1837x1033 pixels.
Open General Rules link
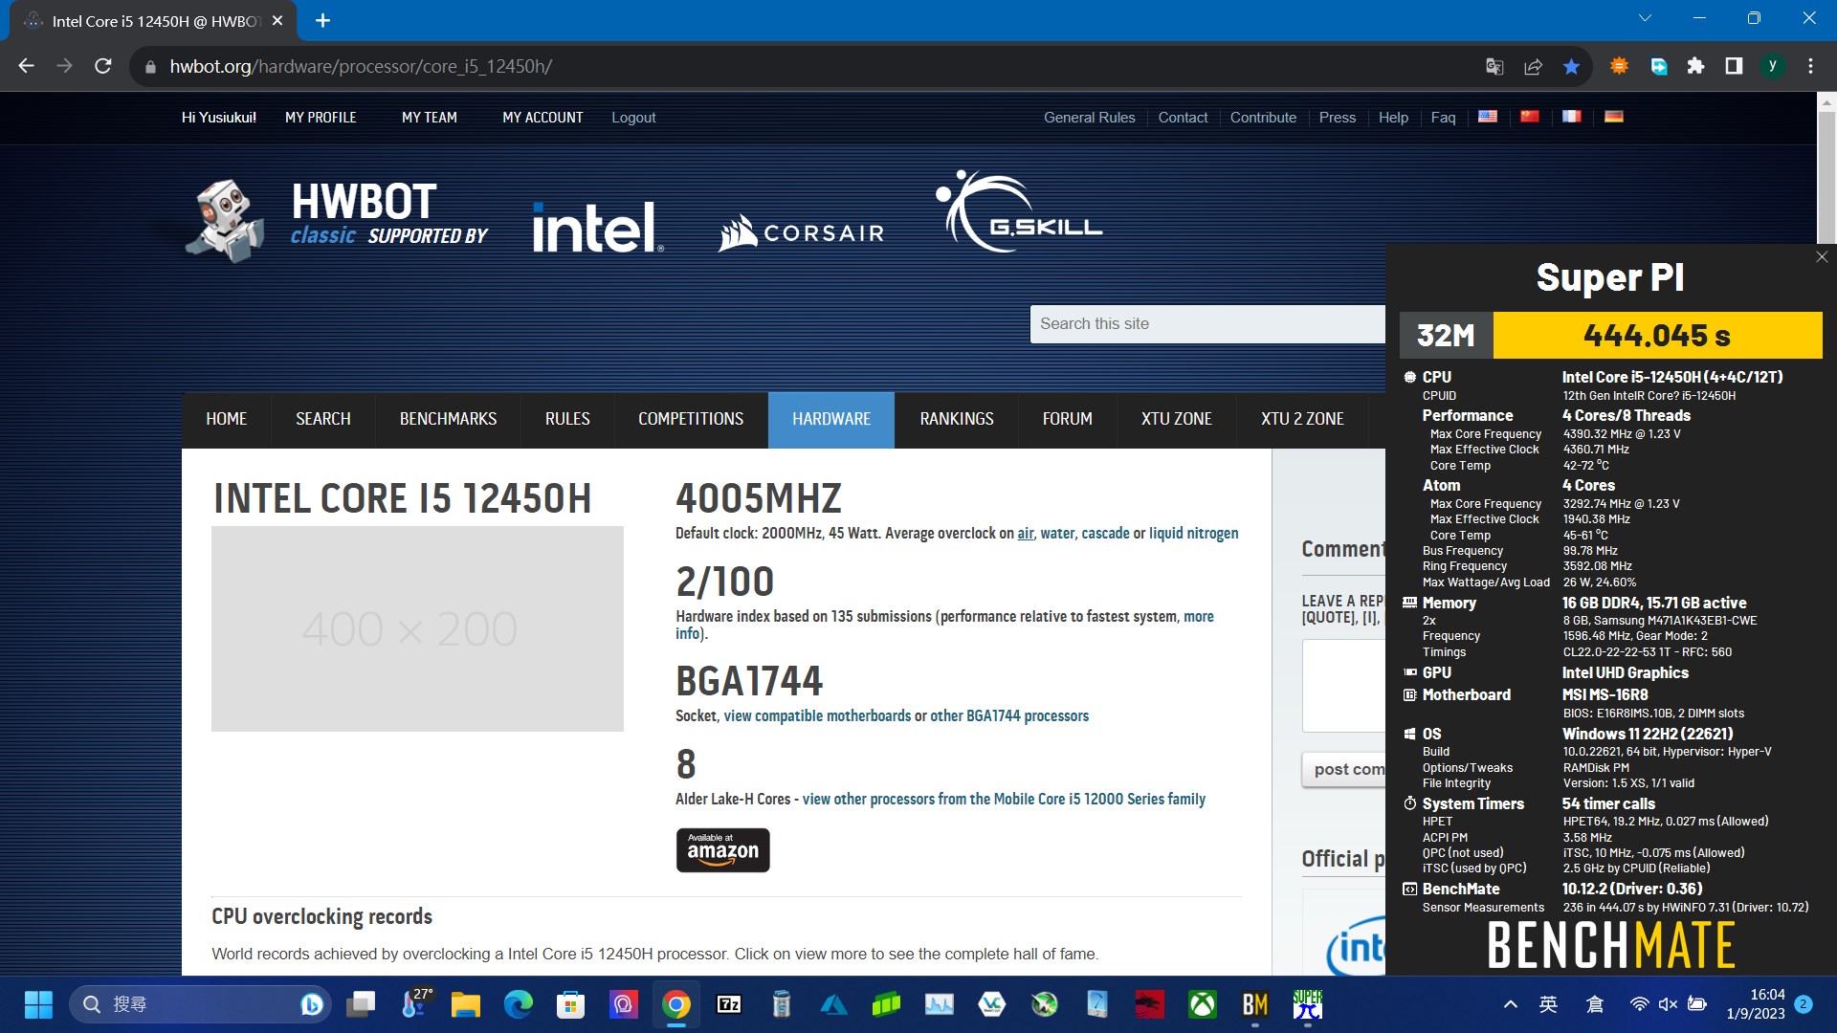(x=1089, y=118)
